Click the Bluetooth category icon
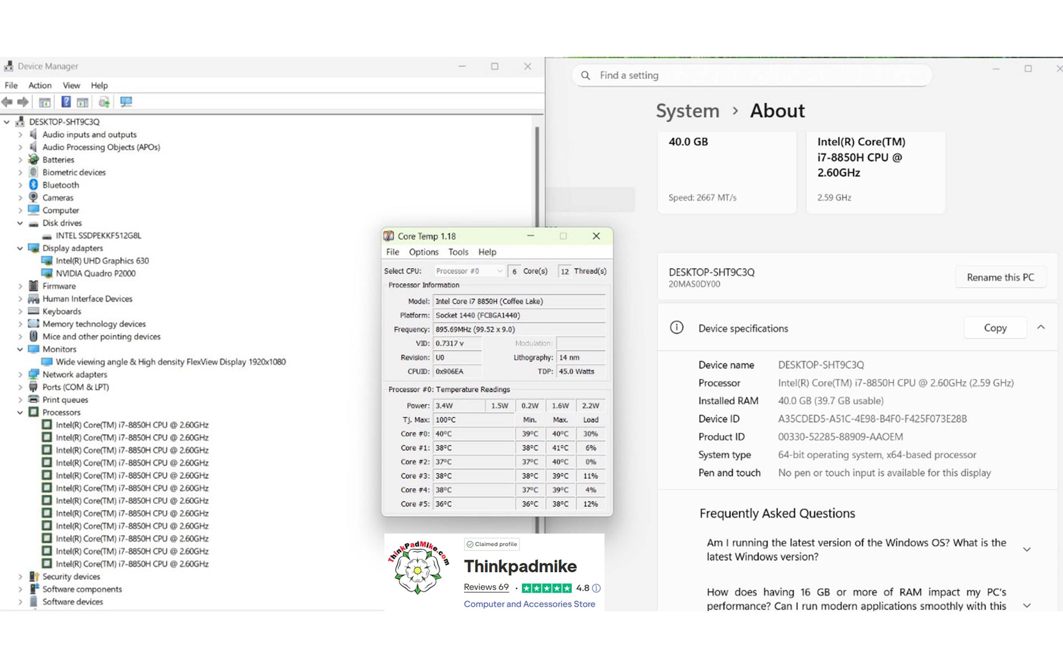This screenshot has height=668, width=1063. pos(34,185)
